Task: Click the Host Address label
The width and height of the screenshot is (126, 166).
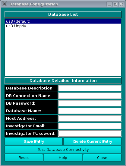Action: 31,118
